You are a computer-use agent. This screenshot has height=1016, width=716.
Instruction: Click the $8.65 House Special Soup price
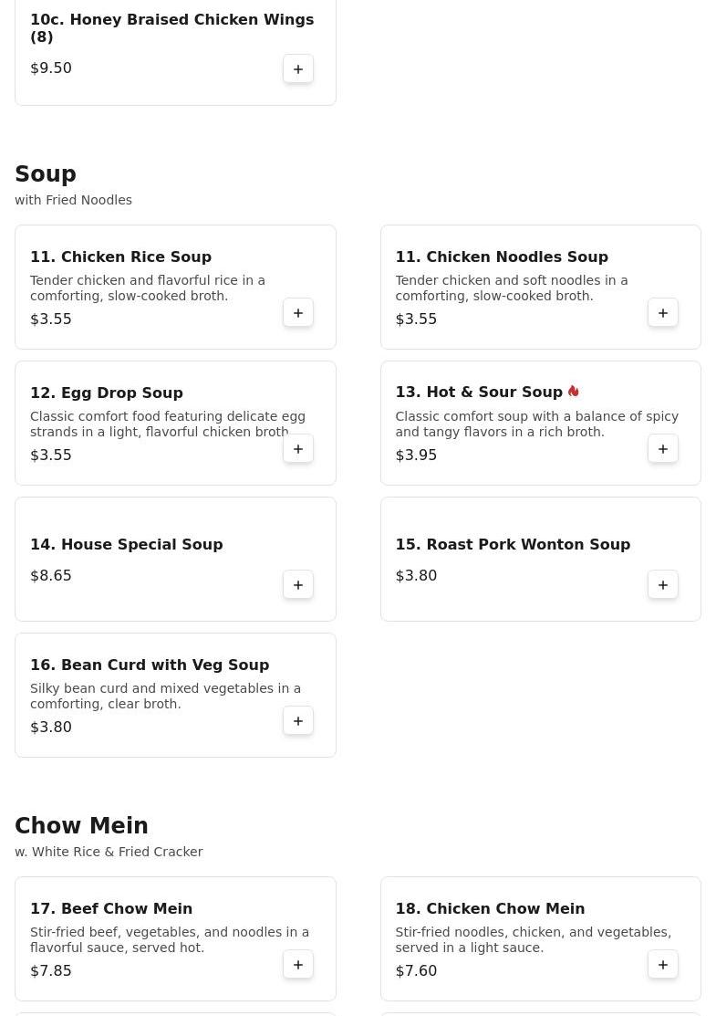click(51, 575)
